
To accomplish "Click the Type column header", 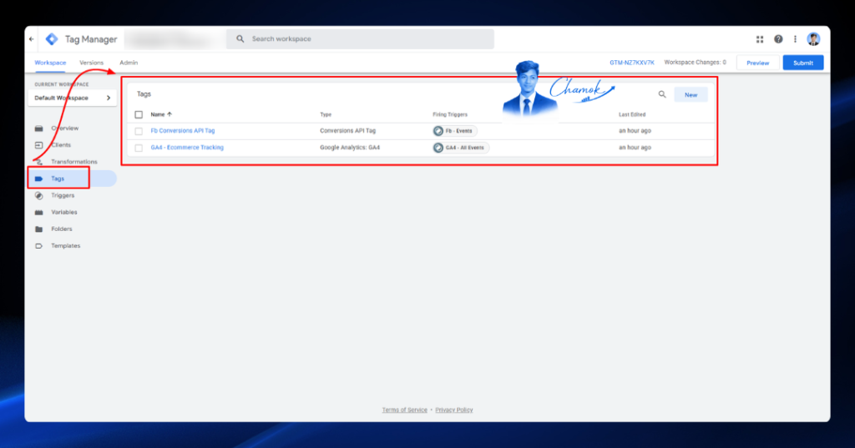I will pos(326,115).
